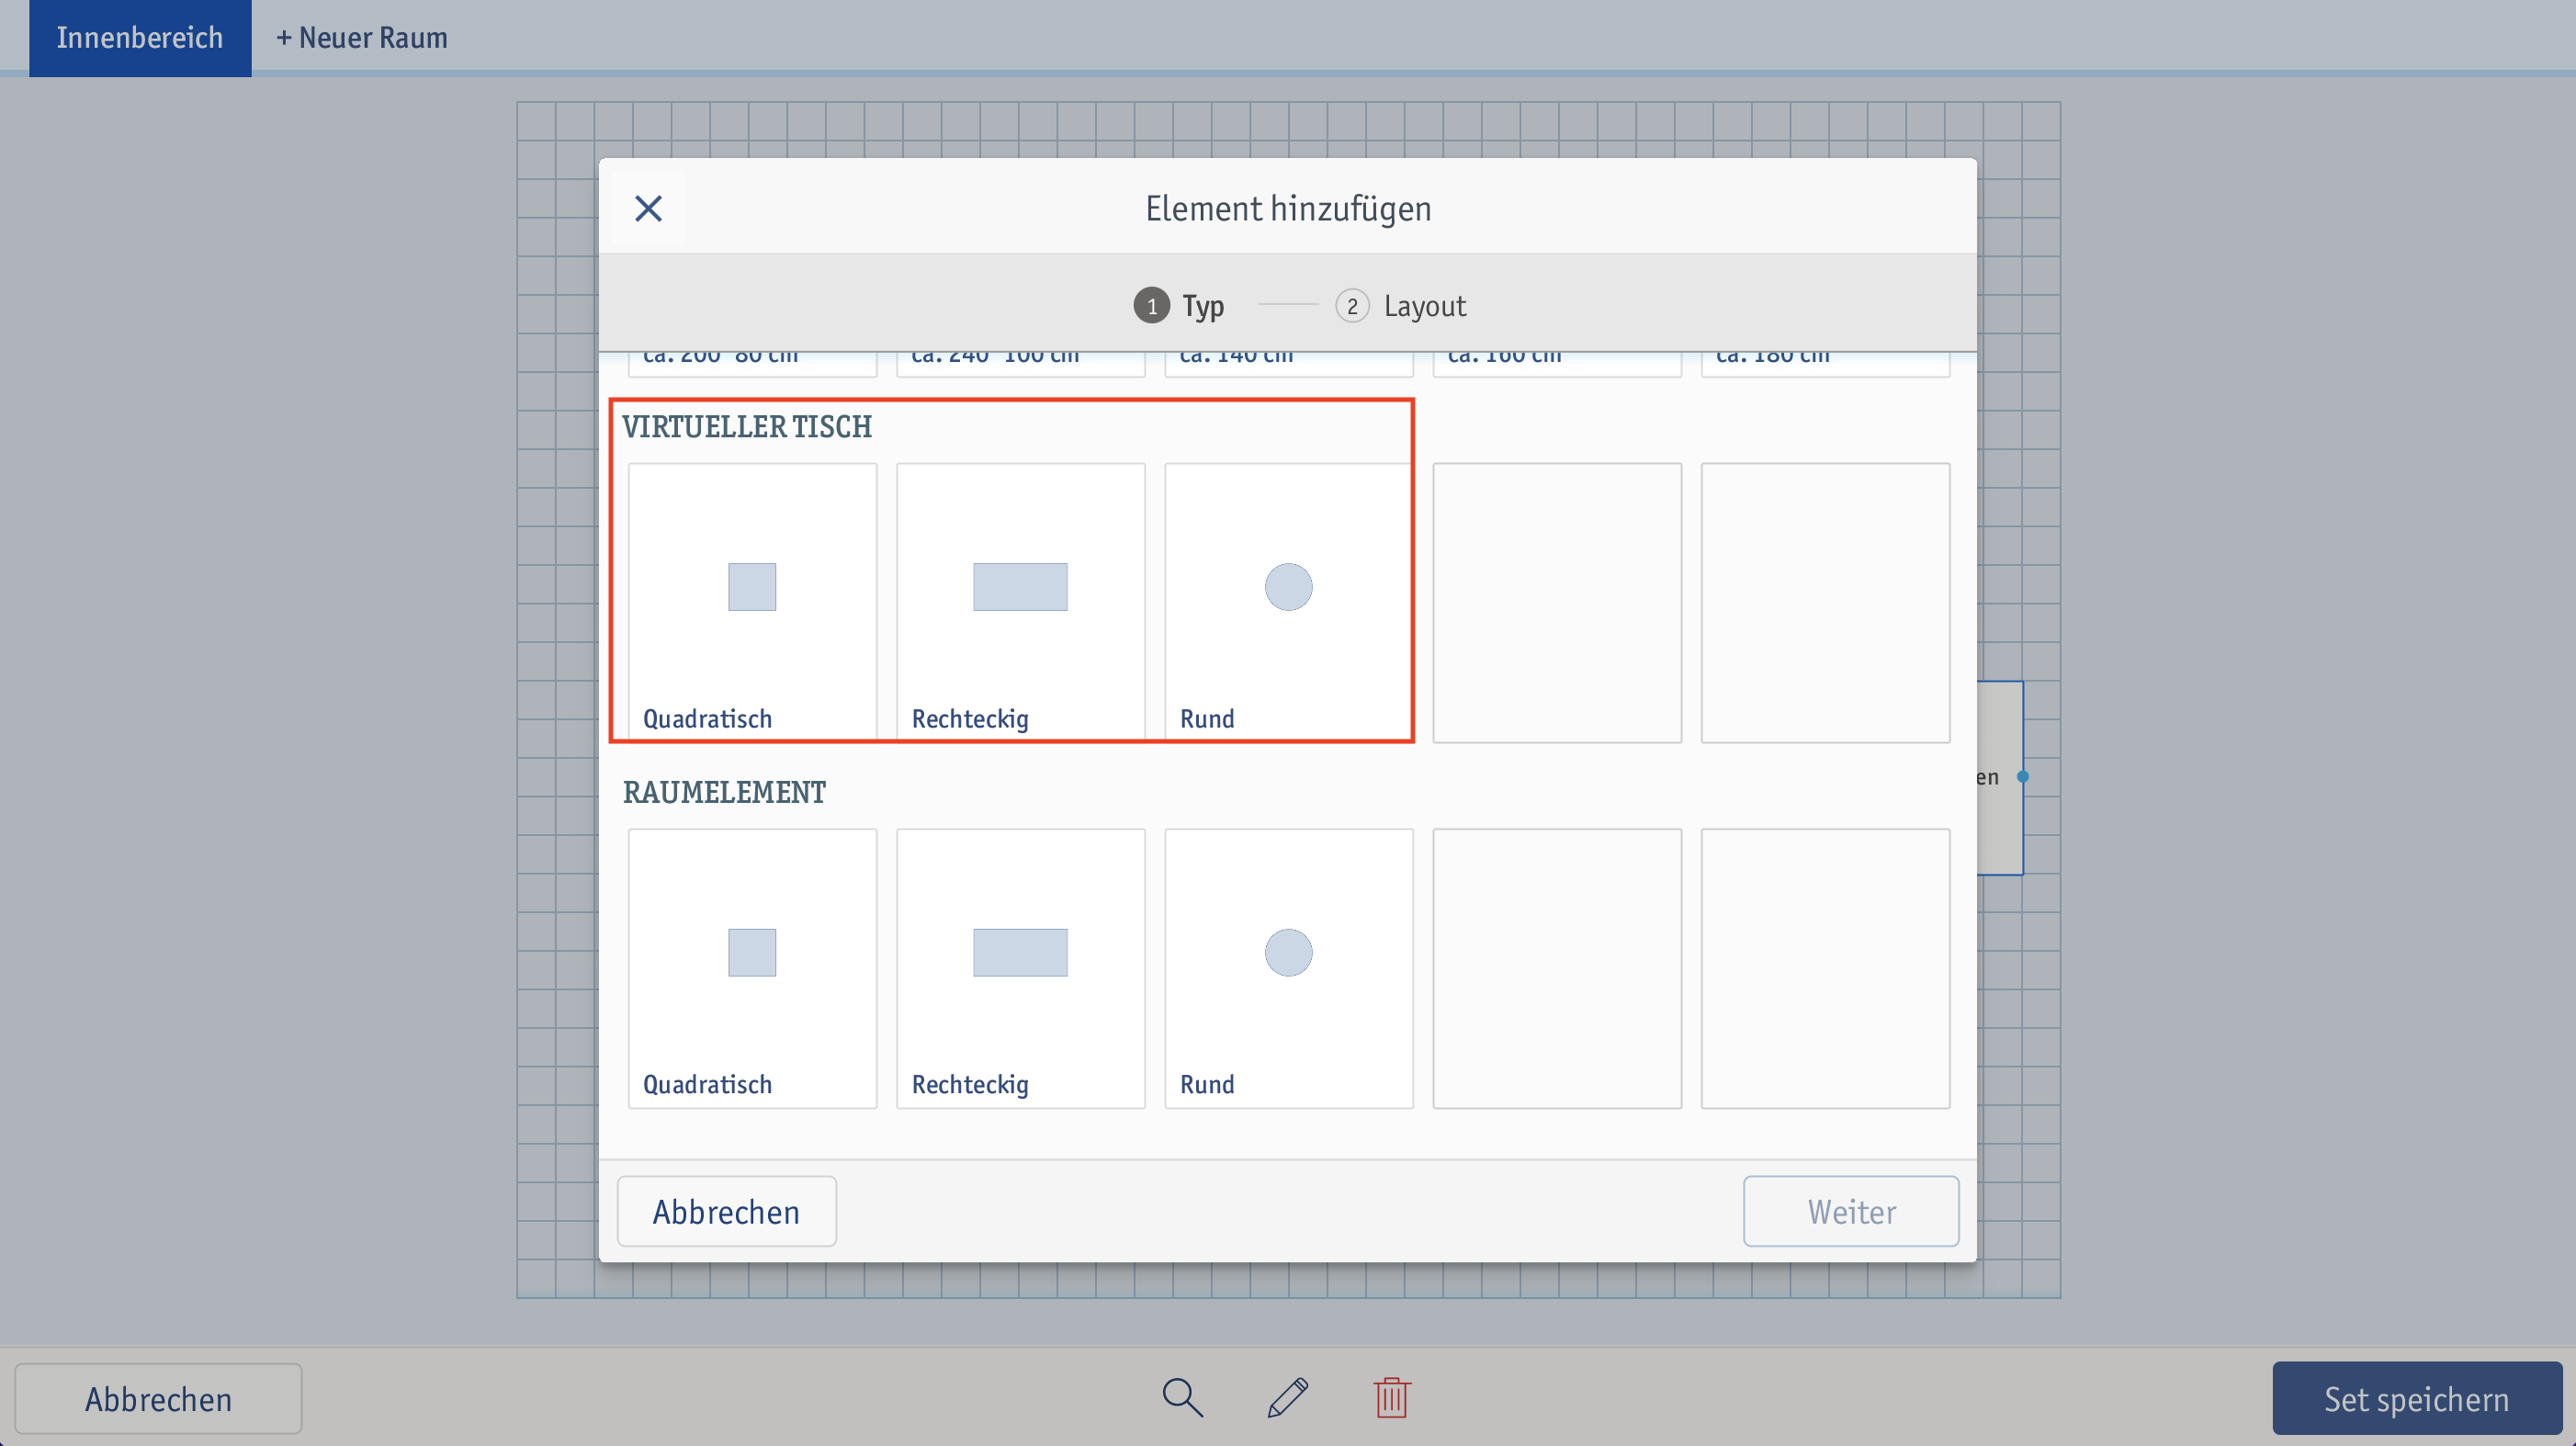Image resolution: width=2576 pixels, height=1446 pixels.
Task: Open the magnifier search tool
Action: tap(1182, 1397)
